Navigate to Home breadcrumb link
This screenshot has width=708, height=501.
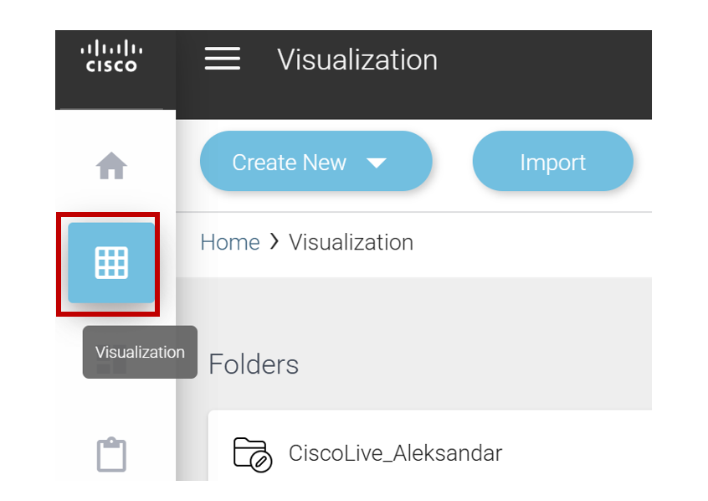[229, 242]
